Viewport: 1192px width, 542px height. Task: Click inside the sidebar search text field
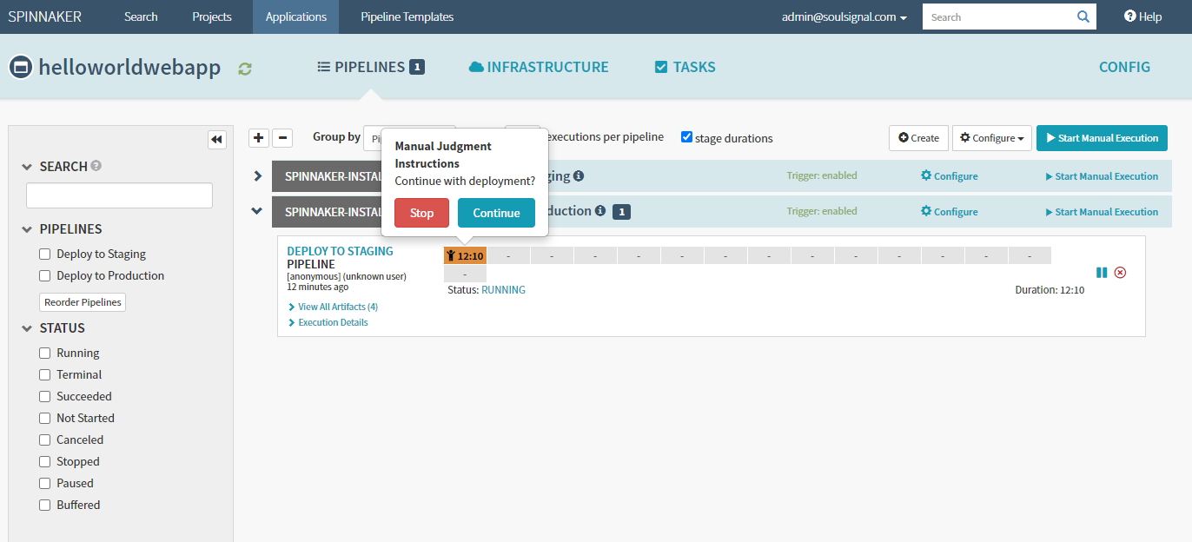pyautogui.click(x=119, y=195)
